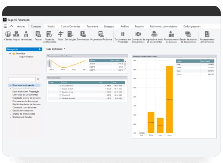Open Vendedores from the ribbon
The width and height of the screenshot is (223, 163).
pyautogui.click(x=26, y=34)
